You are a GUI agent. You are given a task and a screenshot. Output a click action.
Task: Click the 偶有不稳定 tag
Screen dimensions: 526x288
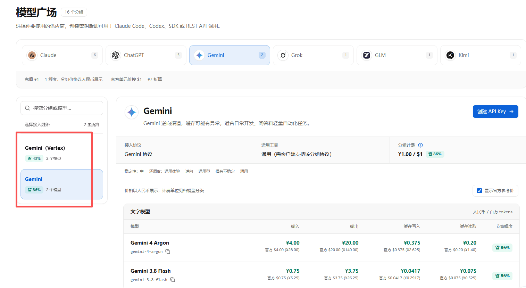click(225, 171)
